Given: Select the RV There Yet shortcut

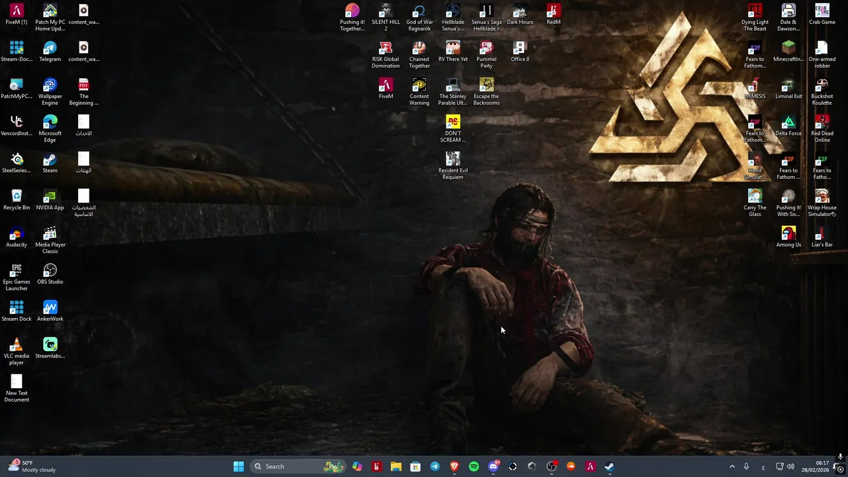Looking at the screenshot, I should (453, 52).
